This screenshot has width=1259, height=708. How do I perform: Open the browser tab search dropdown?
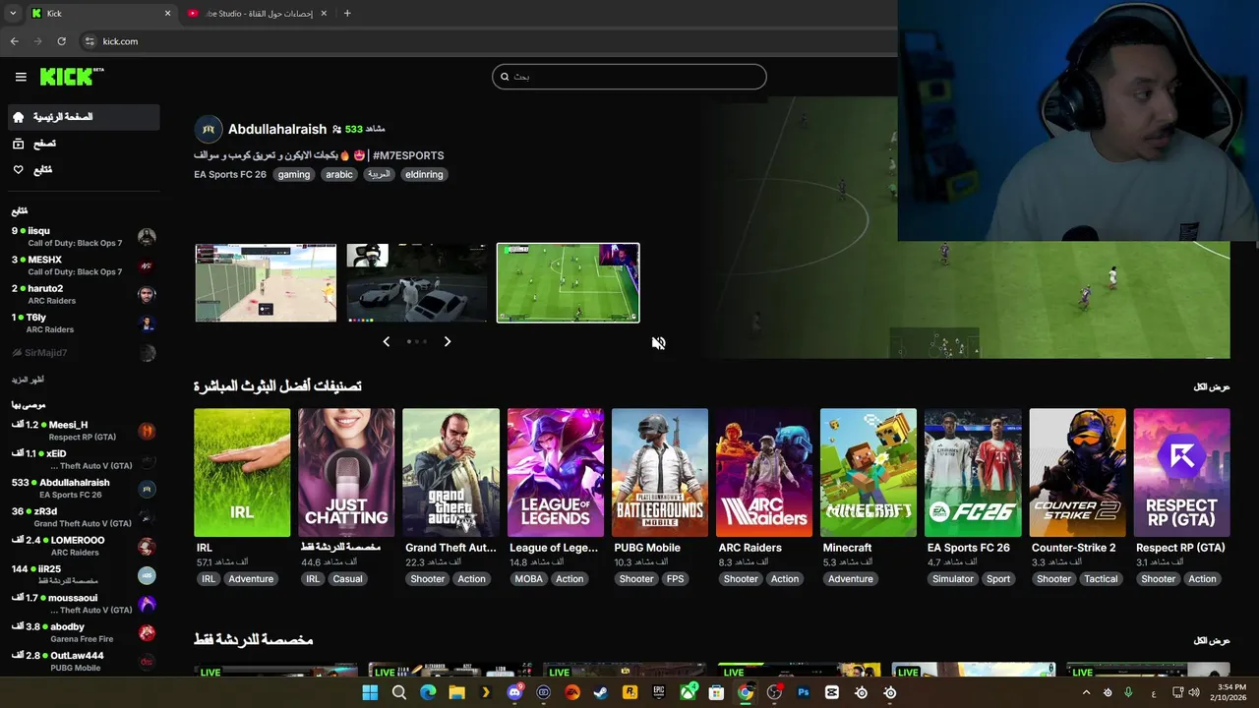12,13
